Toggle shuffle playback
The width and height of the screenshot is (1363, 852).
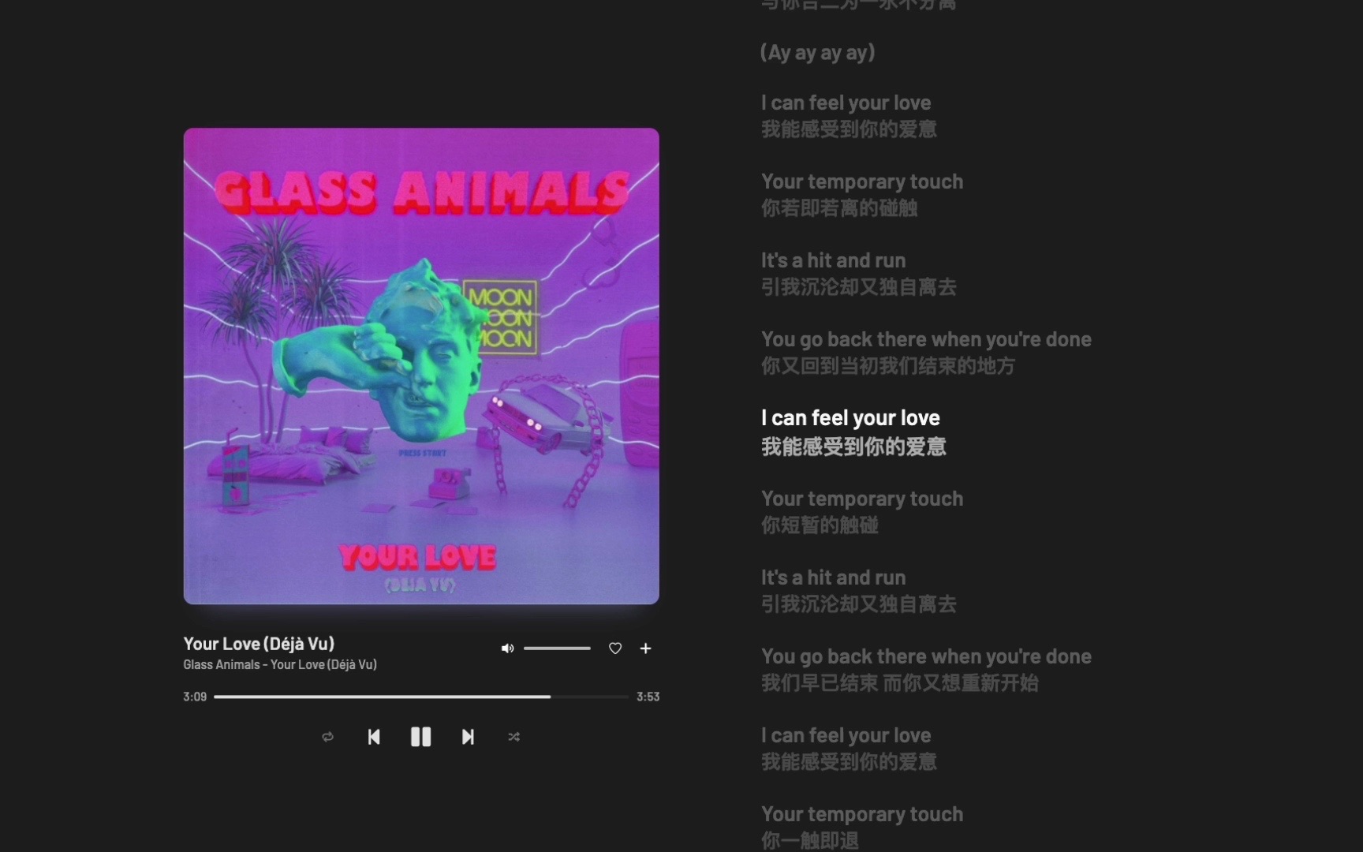tap(513, 737)
